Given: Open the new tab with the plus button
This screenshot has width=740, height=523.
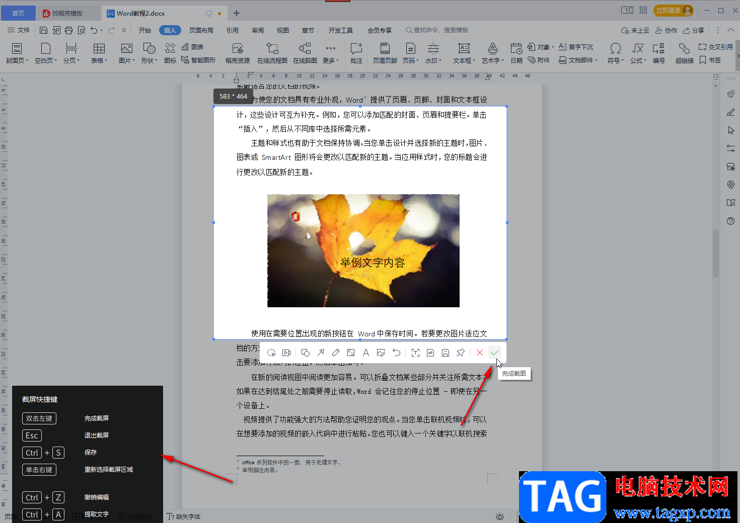Looking at the screenshot, I should (237, 13).
